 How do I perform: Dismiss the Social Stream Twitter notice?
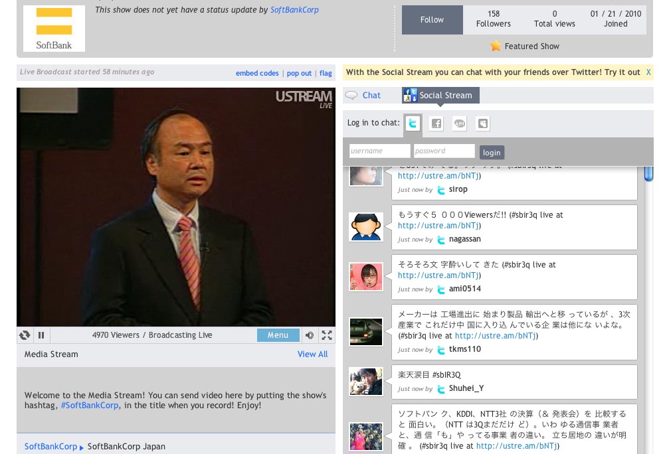[648, 72]
